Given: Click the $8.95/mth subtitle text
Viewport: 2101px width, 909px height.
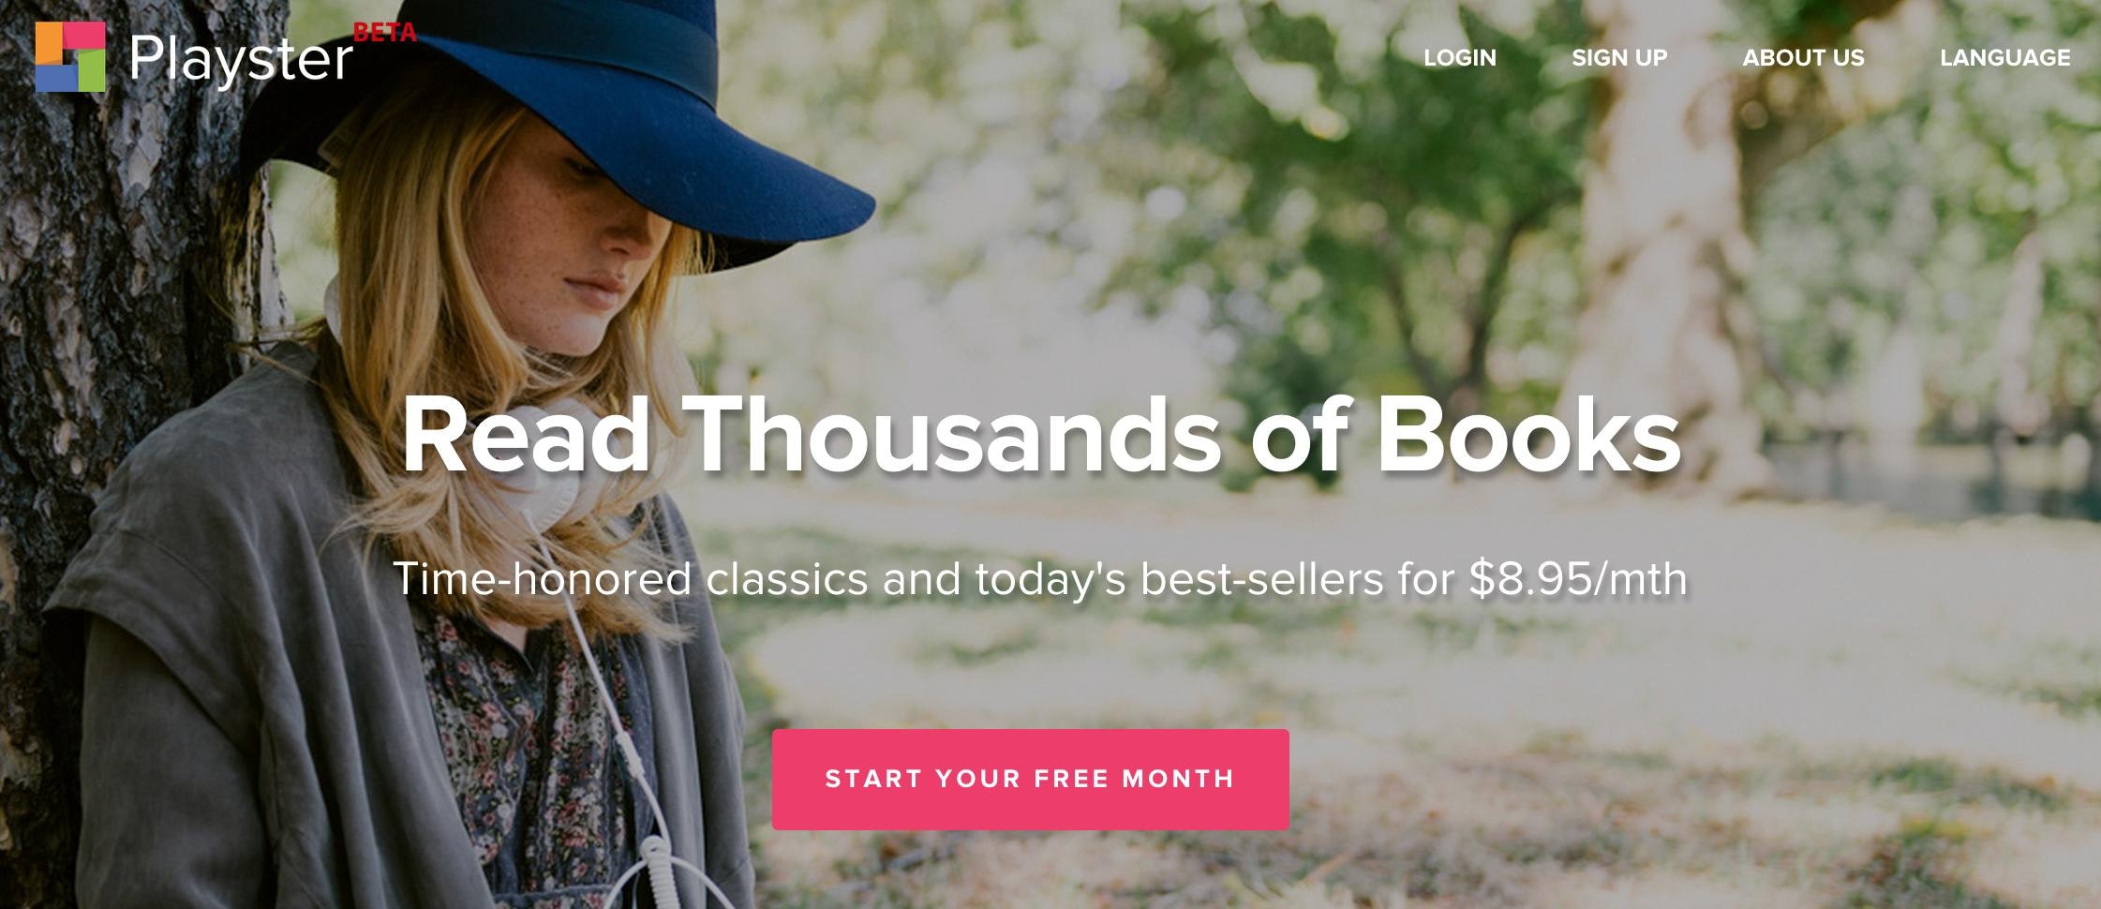Looking at the screenshot, I should pos(1040,578).
